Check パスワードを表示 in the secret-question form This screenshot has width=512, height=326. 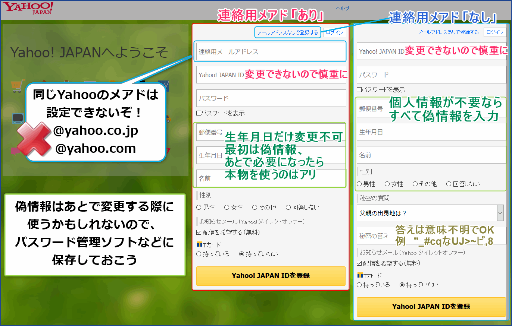[x=359, y=90]
